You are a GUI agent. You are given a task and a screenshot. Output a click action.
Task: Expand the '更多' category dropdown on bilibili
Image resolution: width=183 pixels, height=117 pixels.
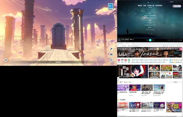point(164,62)
